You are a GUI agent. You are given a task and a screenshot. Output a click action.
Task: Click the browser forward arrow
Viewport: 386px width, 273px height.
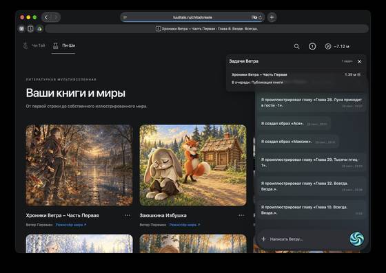56,17
